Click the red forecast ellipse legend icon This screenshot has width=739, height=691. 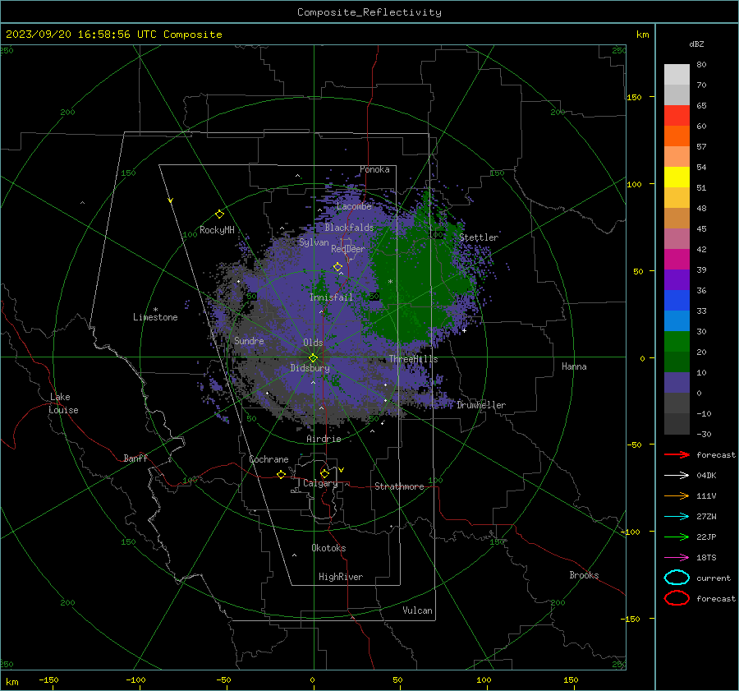(x=677, y=598)
